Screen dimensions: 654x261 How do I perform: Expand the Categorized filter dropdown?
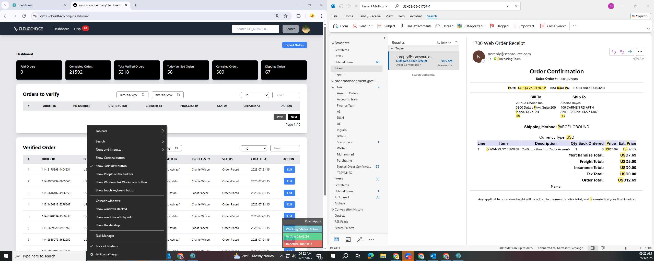tap(471, 26)
